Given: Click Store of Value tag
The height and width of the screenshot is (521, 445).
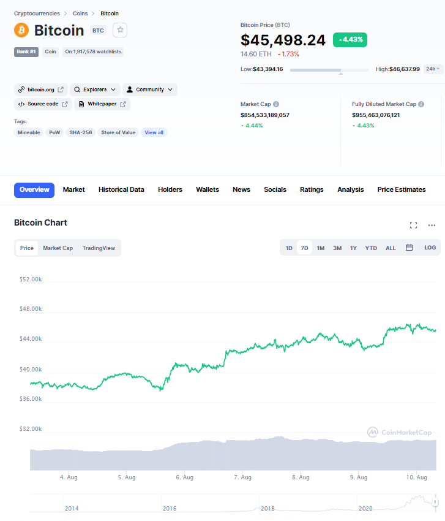Looking at the screenshot, I should pyautogui.click(x=118, y=132).
